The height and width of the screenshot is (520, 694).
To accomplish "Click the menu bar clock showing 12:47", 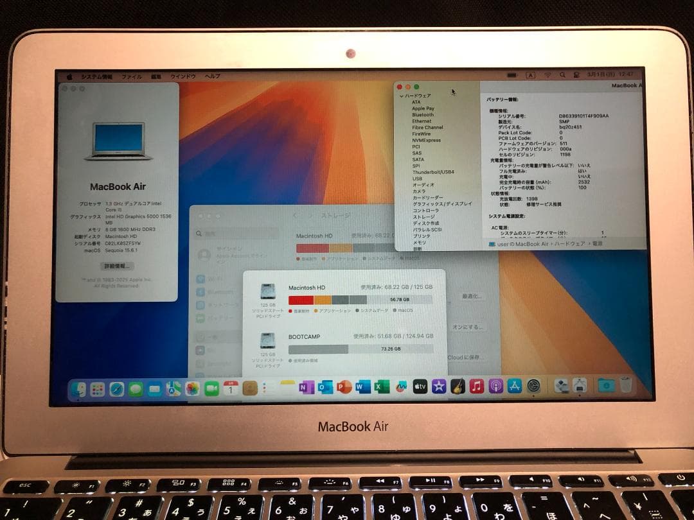I will pyautogui.click(x=610, y=74).
